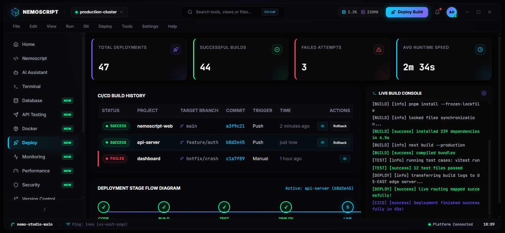Click checkmark icon on Successful Builds card

click(x=277, y=50)
